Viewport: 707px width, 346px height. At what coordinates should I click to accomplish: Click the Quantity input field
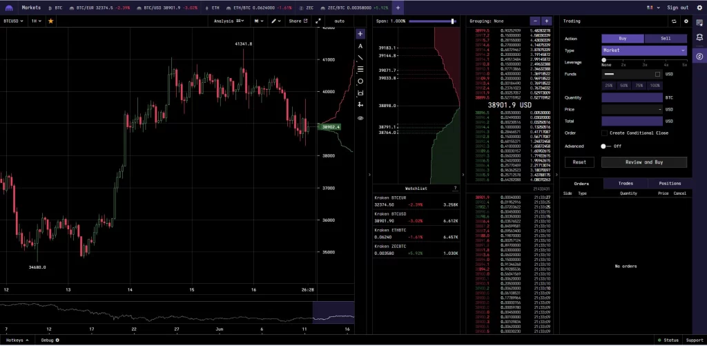pyautogui.click(x=632, y=98)
